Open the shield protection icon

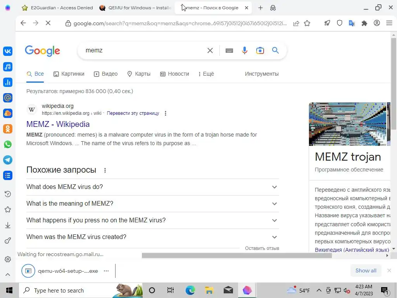pyautogui.click(x=340, y=23)
